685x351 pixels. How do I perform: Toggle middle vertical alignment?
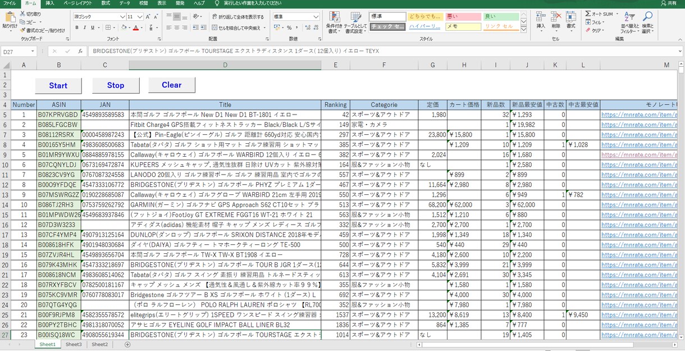click(177, 17)
